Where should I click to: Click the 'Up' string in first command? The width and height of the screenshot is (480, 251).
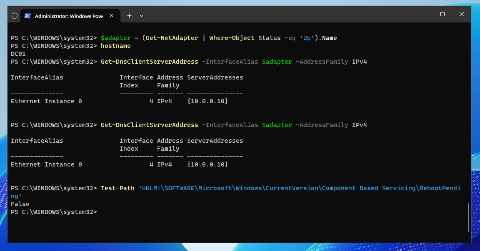point(307,38)
